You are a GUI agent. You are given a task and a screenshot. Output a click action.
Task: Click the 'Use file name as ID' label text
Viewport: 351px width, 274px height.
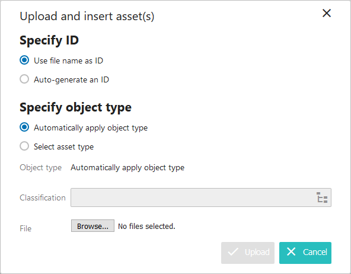click(68, 60)
